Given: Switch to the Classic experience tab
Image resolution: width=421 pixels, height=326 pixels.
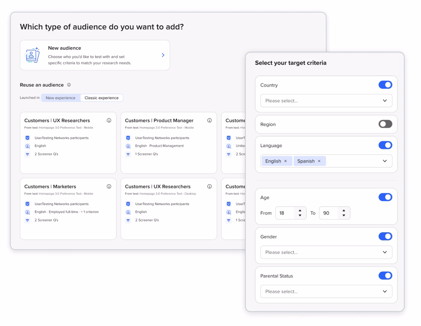Looking at the screenshot, I should click(101, 98).
